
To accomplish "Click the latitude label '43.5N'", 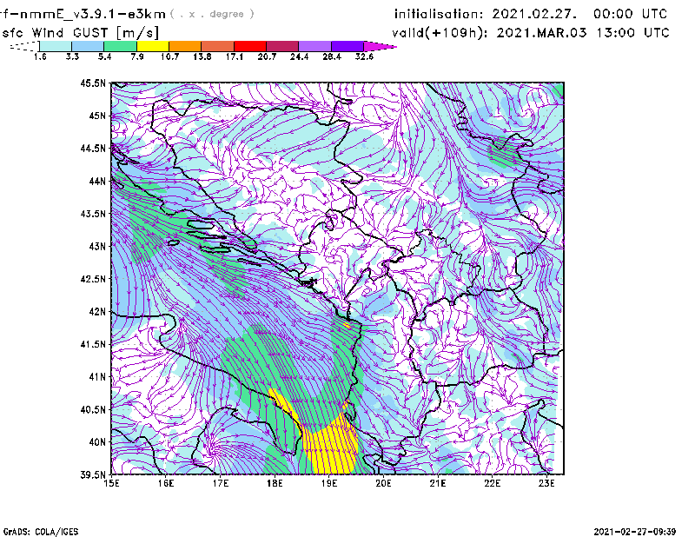I will click(x=93, y=214).
